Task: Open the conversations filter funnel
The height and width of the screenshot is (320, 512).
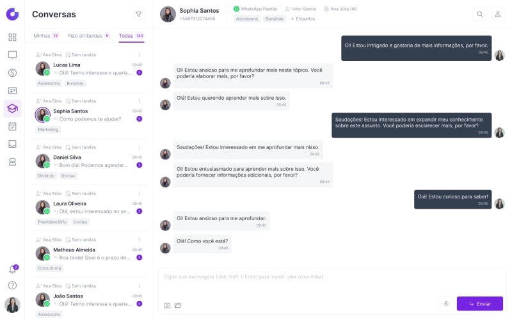Action: (x=138, y=14)
